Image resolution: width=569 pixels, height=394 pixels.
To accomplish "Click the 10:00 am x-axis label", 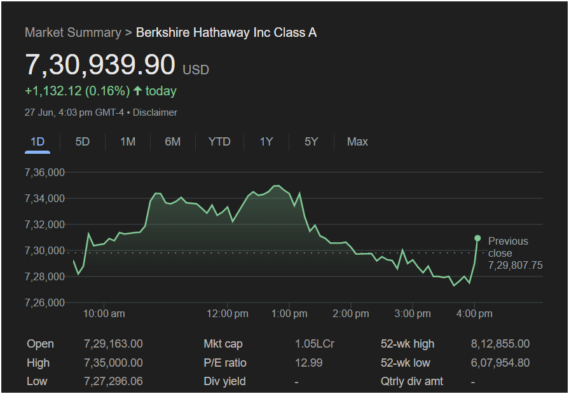I will click(x=104, y=314).
